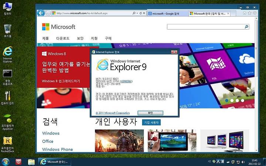Screen dimensions: 266x166
Task: Click the IE Home icon
Action: pos(245,13)
